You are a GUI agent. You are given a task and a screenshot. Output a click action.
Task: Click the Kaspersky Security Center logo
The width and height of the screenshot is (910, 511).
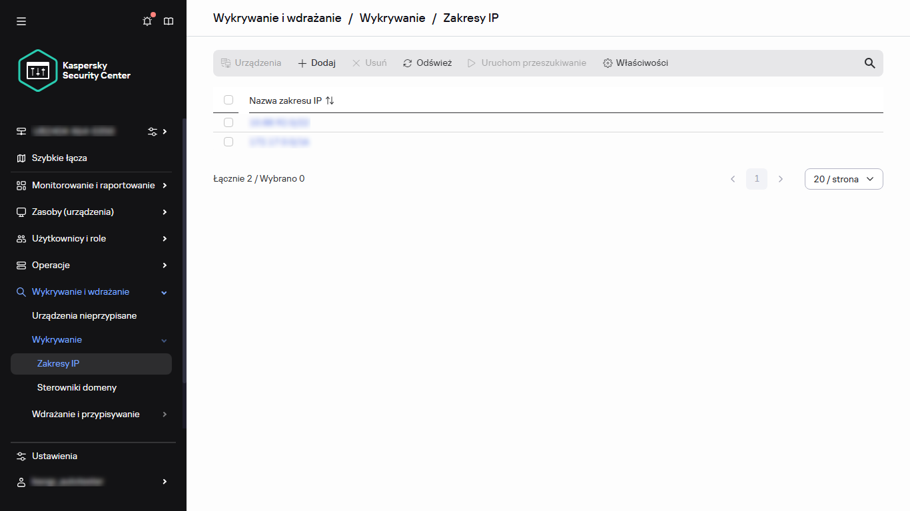[70, 70]
